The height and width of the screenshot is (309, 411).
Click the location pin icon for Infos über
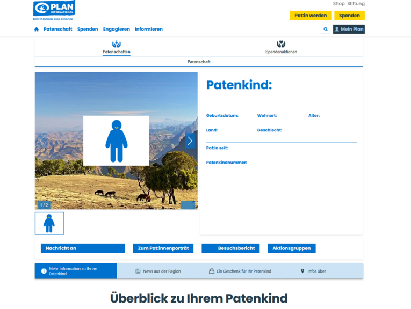302,271
